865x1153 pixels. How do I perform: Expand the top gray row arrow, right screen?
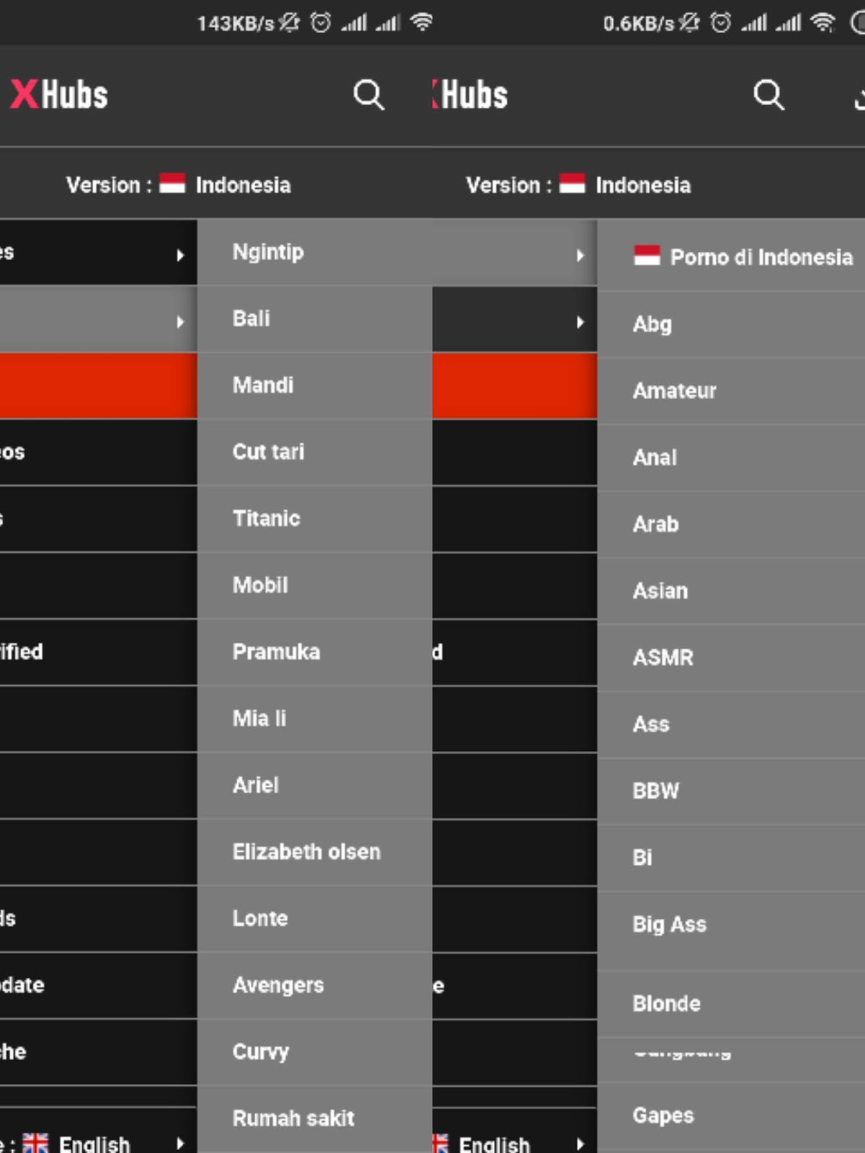[x=580, y=254]
